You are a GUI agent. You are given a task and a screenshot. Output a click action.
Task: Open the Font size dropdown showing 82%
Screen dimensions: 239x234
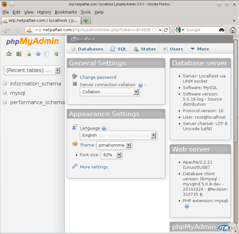(111, 155)
